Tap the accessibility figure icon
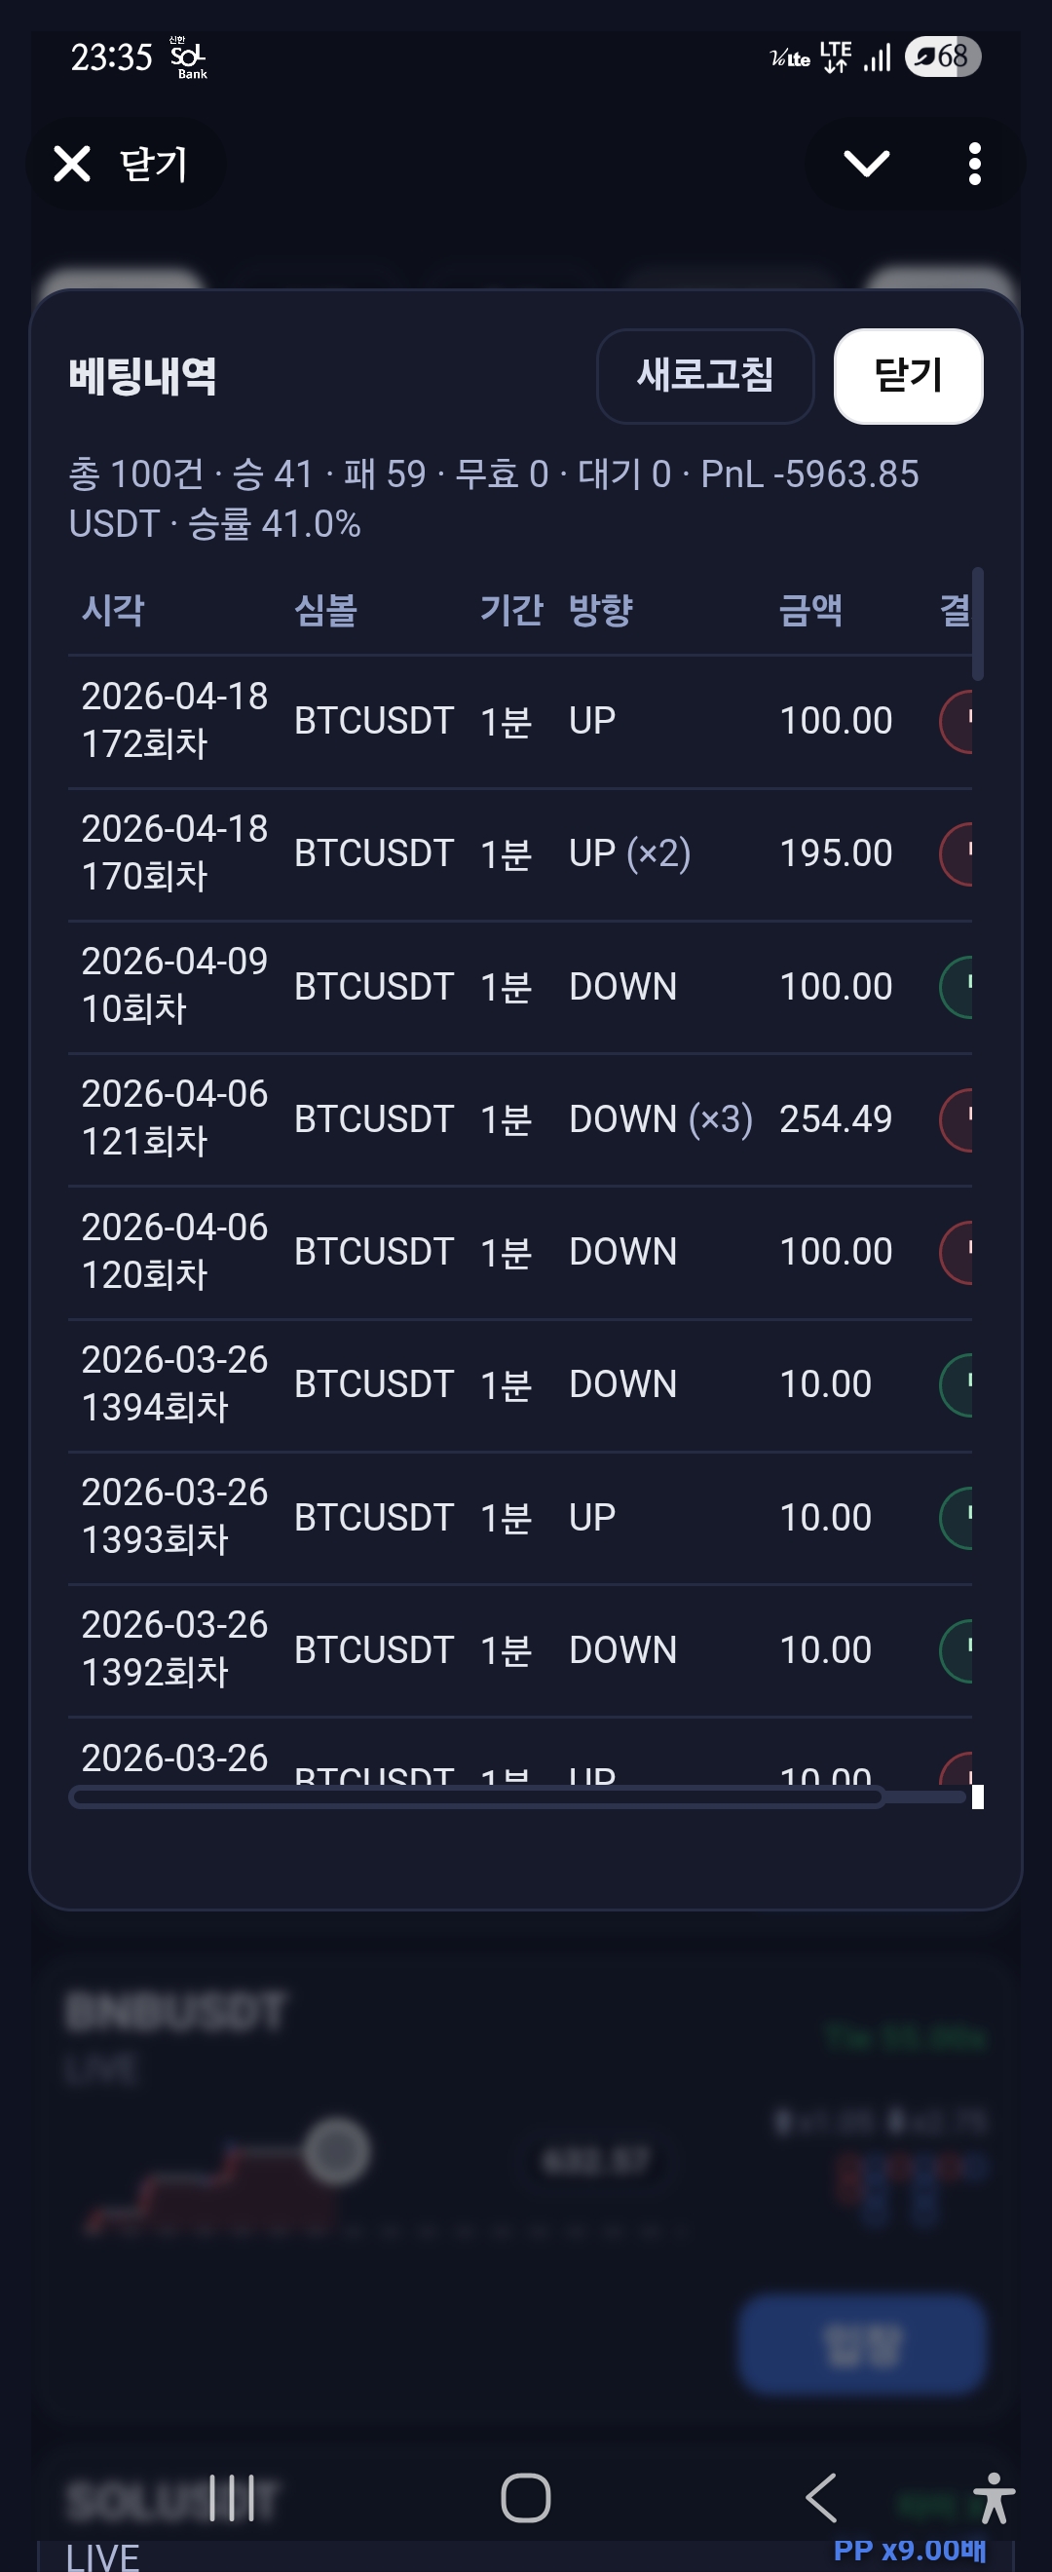 (994, 2498)
